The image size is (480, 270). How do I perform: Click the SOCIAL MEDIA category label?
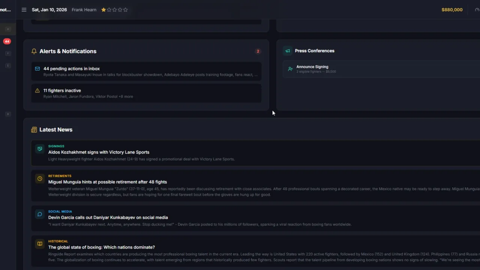tap(60, 211)
